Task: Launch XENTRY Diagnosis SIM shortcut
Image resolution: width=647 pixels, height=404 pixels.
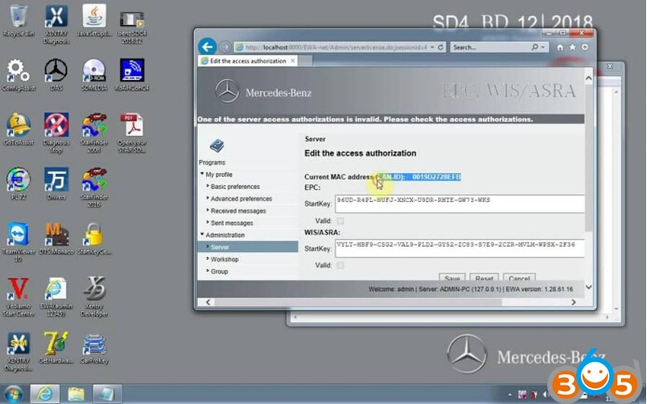Action: click(18, 351)
